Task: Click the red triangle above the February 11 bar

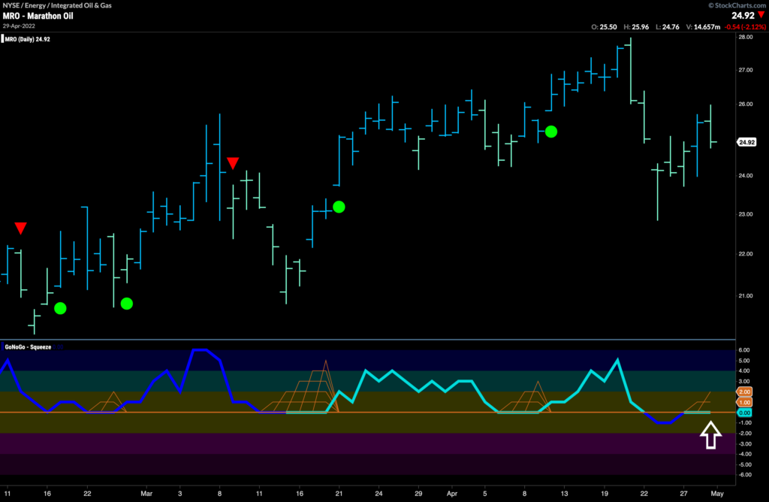Action: [x=20, y=228]
